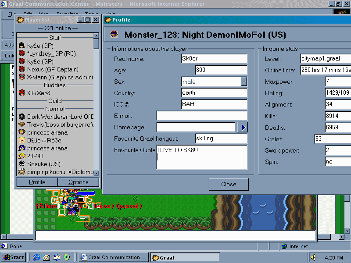Image resolution: width=351 pixels, height=263 pixels.
Task: Click Internet zone globe icon in status bar
Action: [284, 246]
